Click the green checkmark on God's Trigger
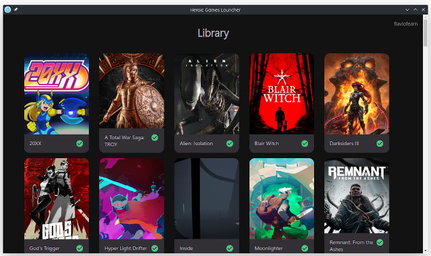The height and width of the screenshot is (256, 431). tap(80, 248)
